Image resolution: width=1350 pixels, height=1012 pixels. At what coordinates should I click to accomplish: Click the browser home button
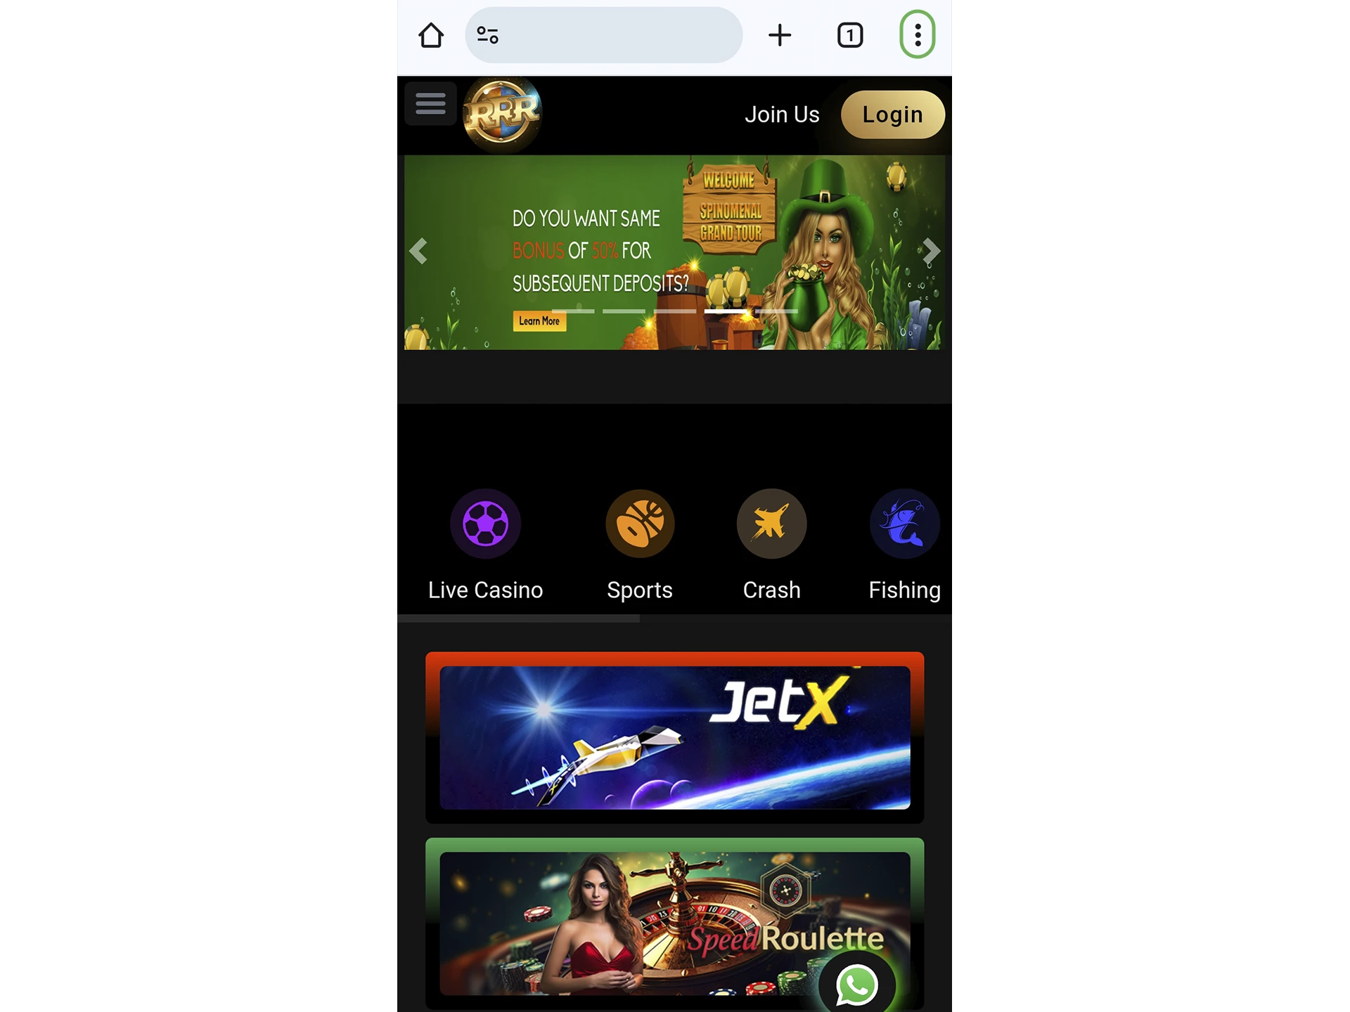coord(432,34)
